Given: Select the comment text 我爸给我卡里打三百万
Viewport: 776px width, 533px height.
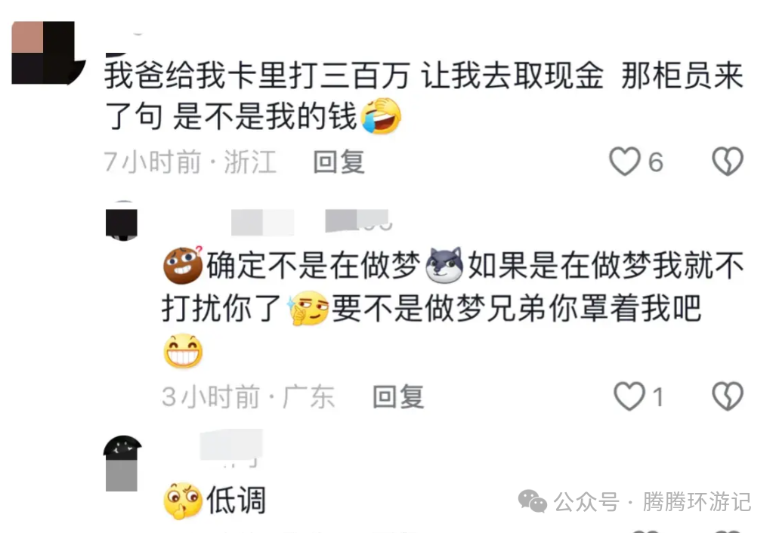Looking at the screenshot, I should (257, 75).
